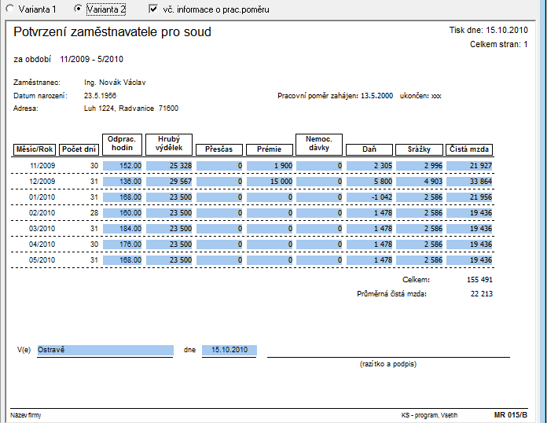The image size is (547, 423).
Task: Click the Název firmy footer text
Action: 25,415
